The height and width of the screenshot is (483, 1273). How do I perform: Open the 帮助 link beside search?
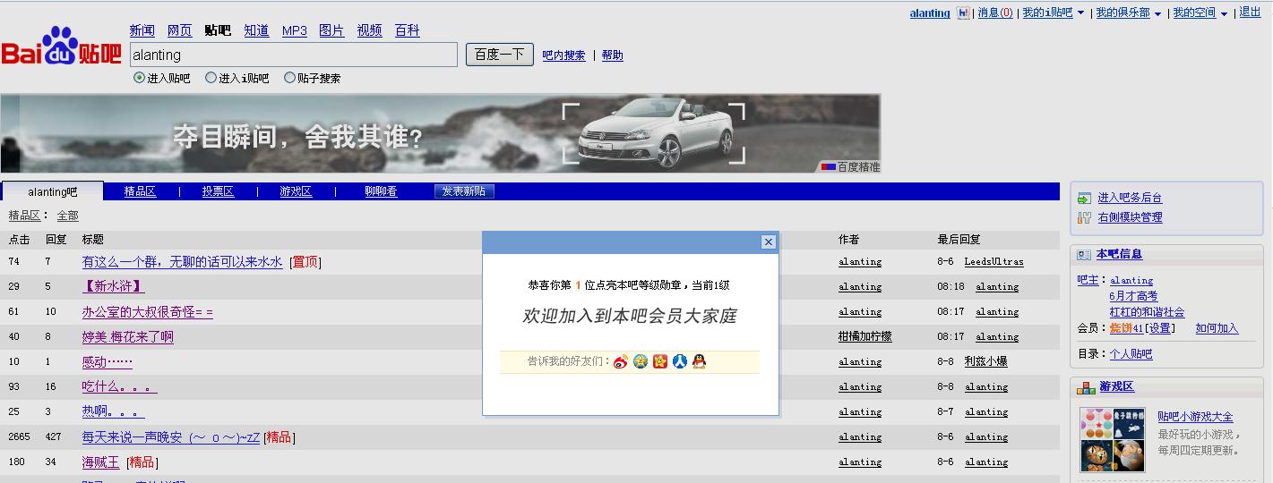(x=613, y=55)
